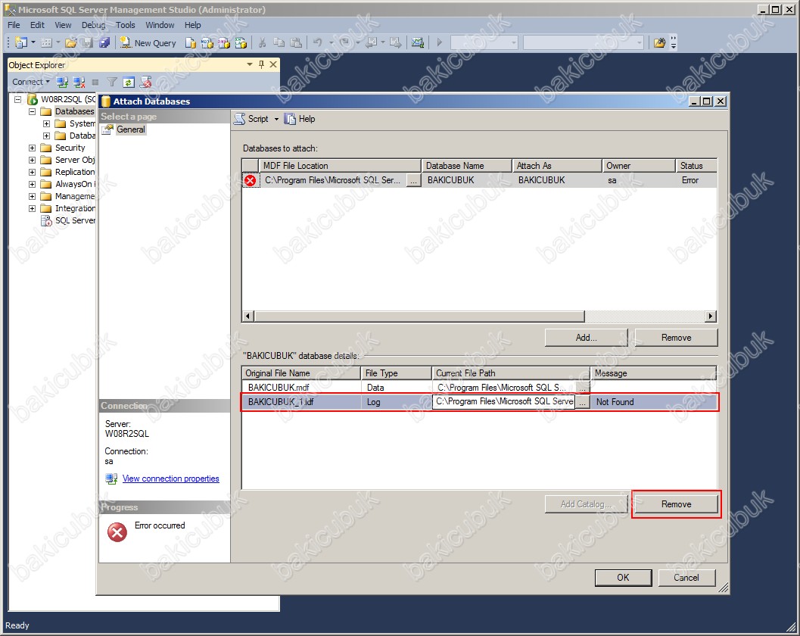The width and height of the screenshot is (800, 636).
Task: Open a Database Engine Query icon
Action: tap(190, 43)
